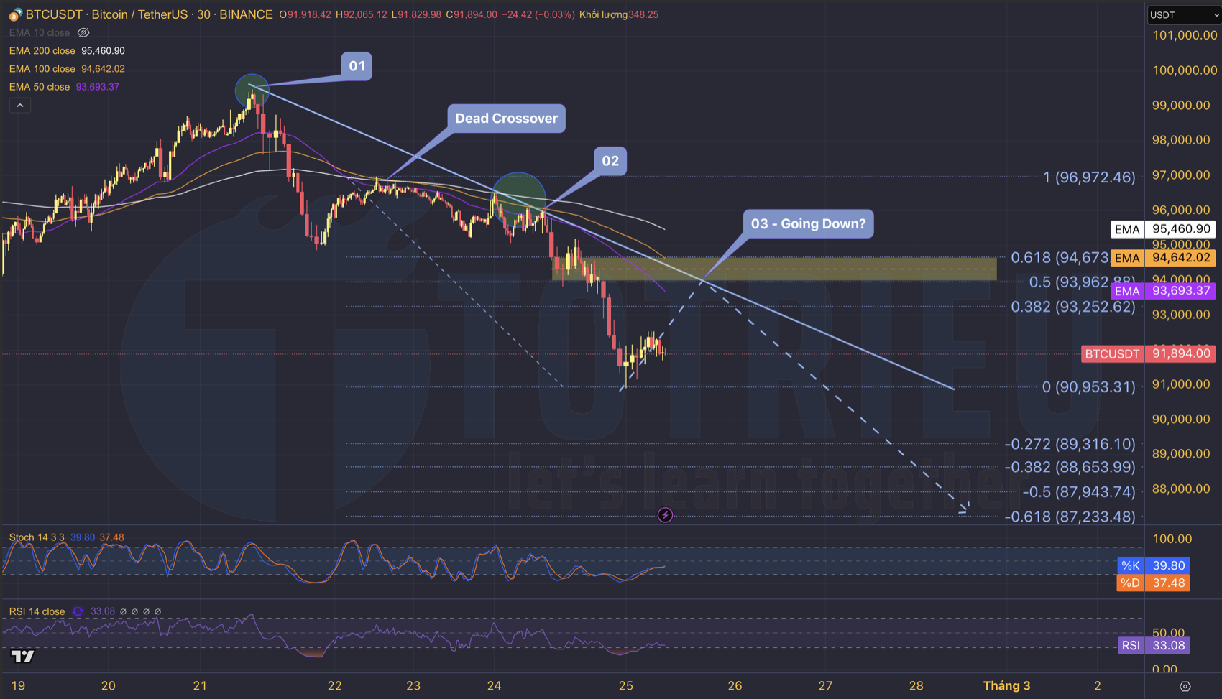
Task: Click the Bitcoin symbol logo icon
Action: [15, 14]
